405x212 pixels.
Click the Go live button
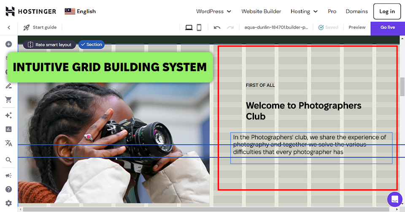pyautogui.click(x=388, y=28)
